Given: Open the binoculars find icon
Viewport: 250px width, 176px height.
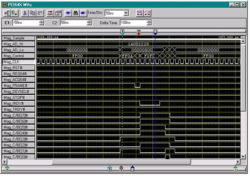Looking at the screenshot, I should 76,13.
